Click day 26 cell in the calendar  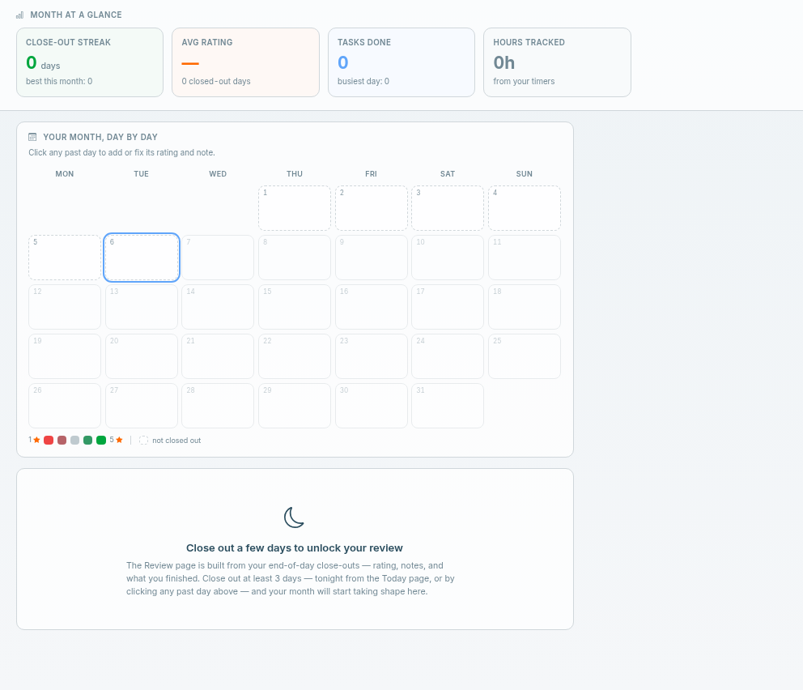pyautogui.click(x=65, y=406)
